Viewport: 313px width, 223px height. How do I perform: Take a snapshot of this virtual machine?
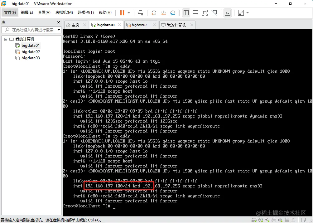click(x=154, y=13)
